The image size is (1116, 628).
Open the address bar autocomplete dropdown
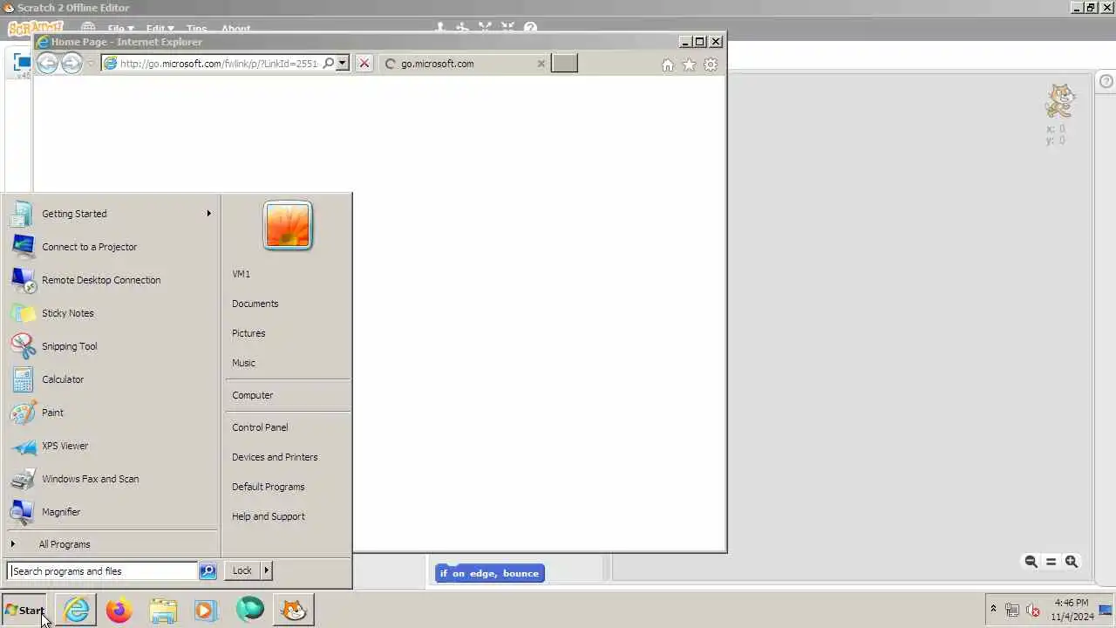tap(343, 64)
